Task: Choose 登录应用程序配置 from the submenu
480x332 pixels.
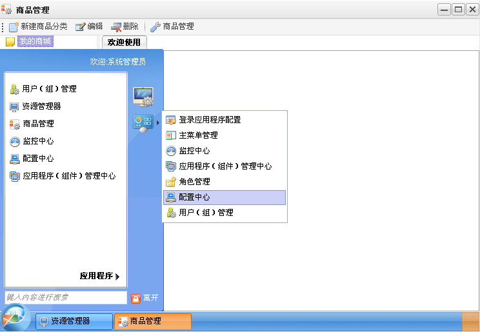Action: point(210,120)
